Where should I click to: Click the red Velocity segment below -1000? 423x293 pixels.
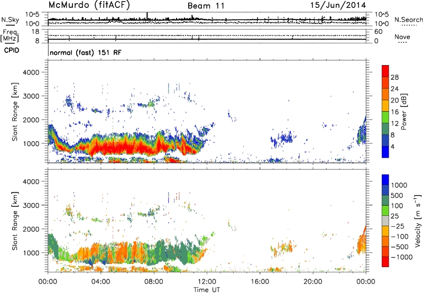[x=385, y=262]
